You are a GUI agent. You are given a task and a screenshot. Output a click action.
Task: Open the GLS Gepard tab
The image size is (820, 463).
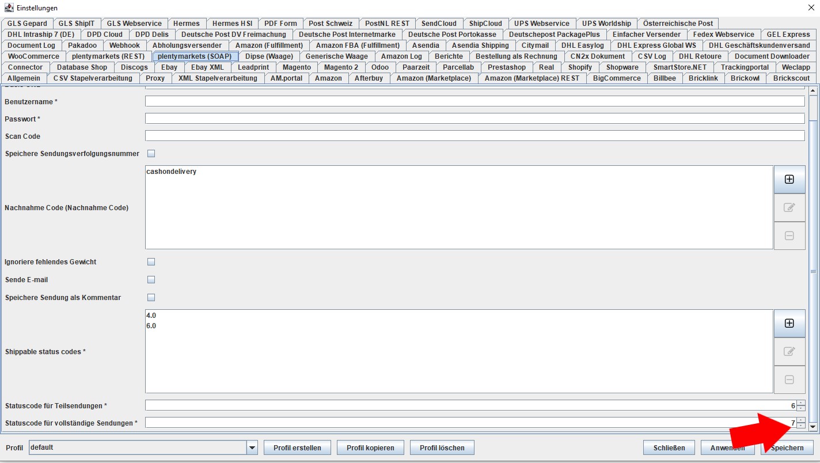tap(27, 24)
